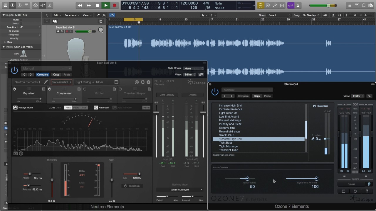Open Neutrino Mode Vocals / Dialogue dropdown
Viewport: 376px width, 211px height.
pos(179,190)
